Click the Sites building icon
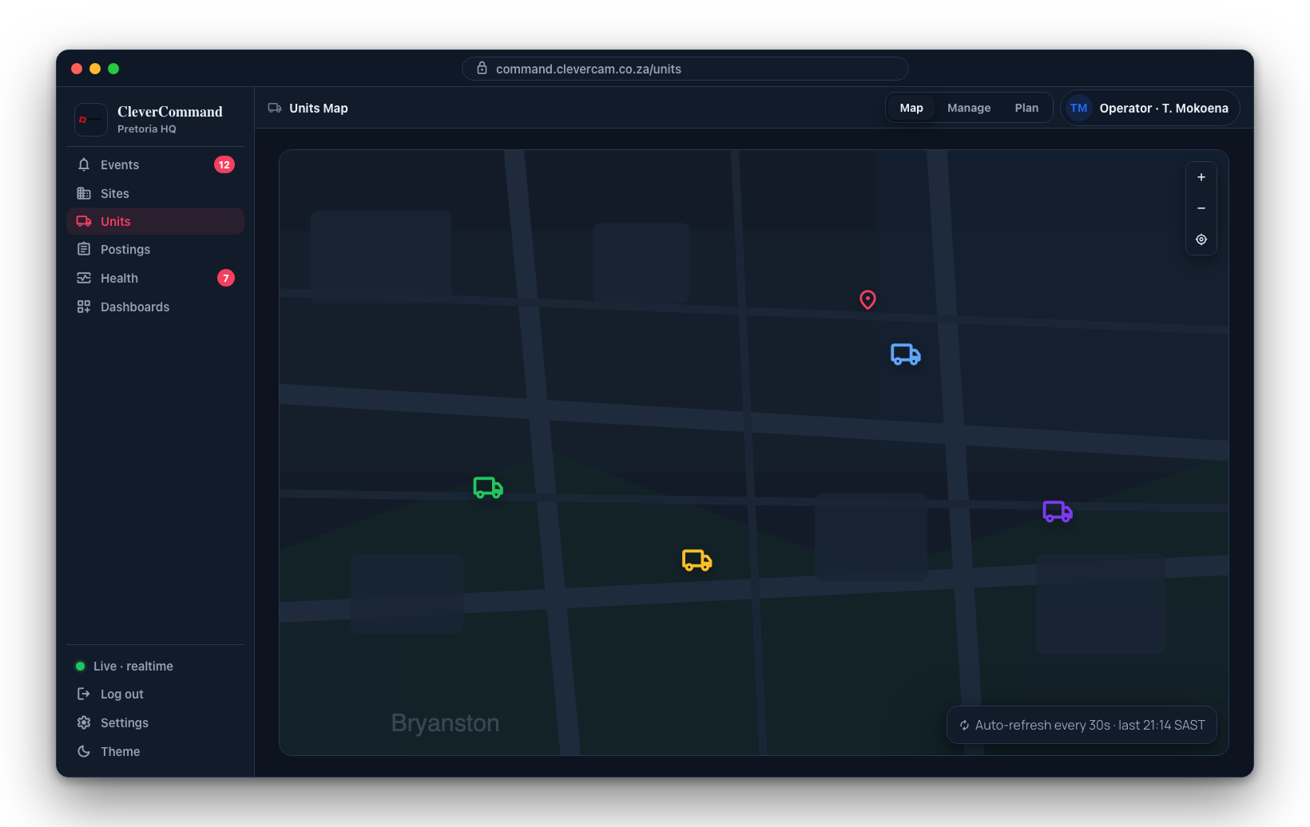Image resolution: width=1310 pixels, height=827 pixels. [x=84, y=193]
